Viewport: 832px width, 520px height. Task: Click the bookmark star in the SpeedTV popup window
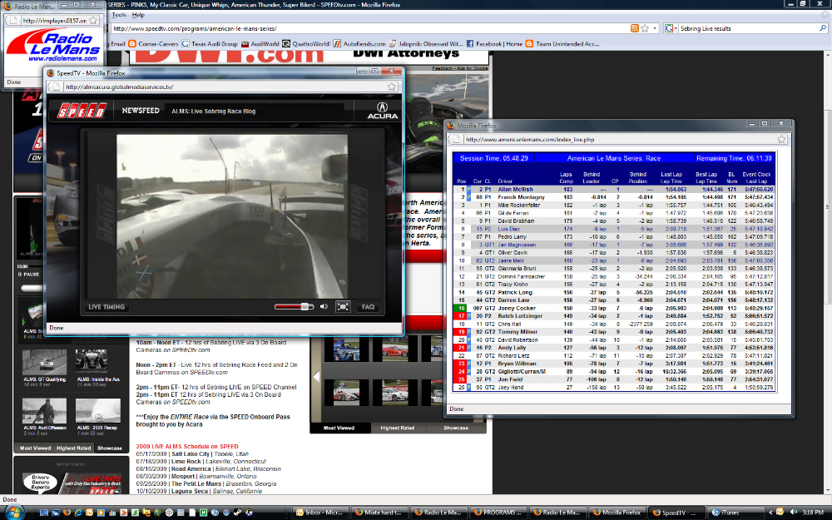click(392, 87)
